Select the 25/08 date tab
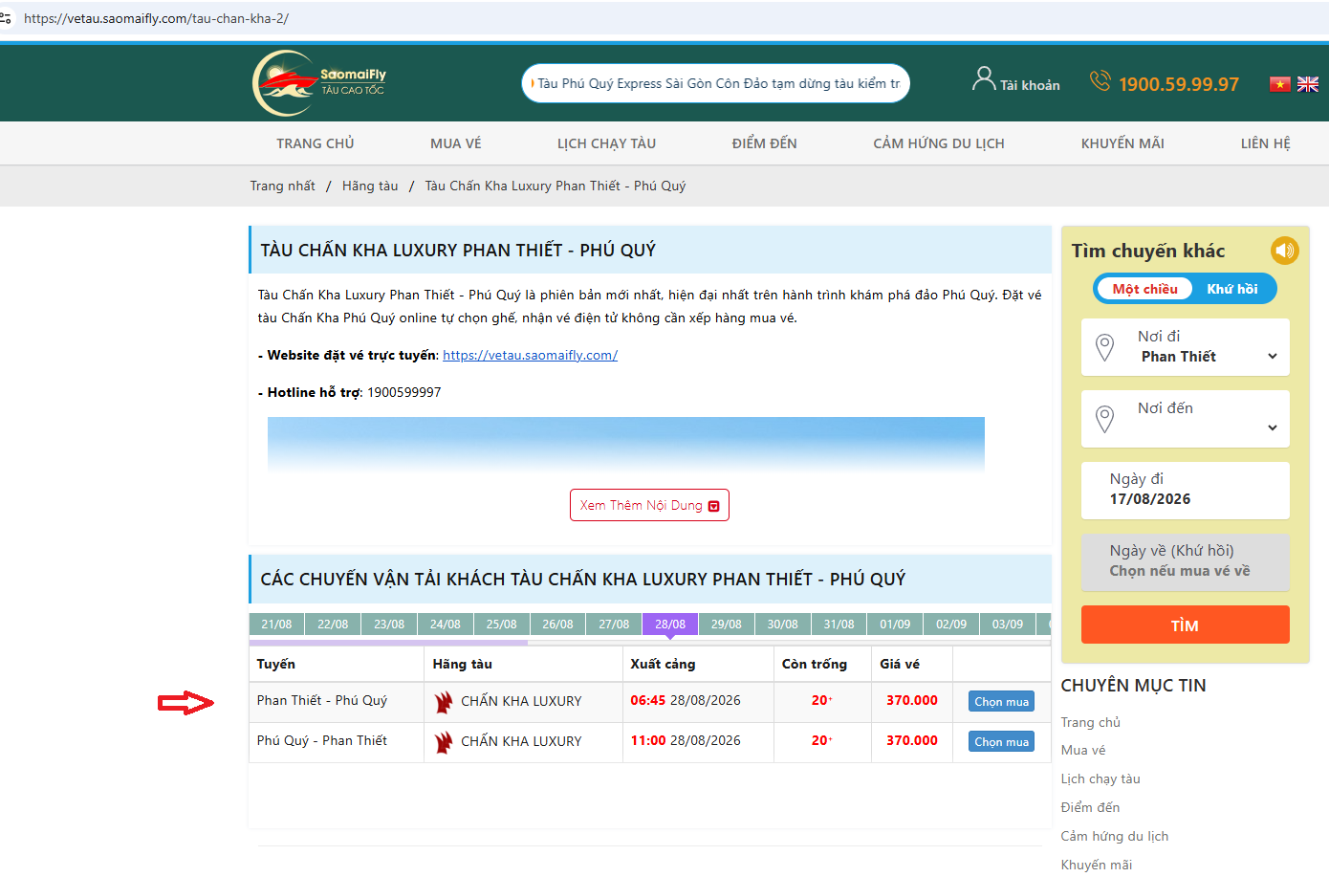Screen dimensions: 1329x877 click(502, 625)
